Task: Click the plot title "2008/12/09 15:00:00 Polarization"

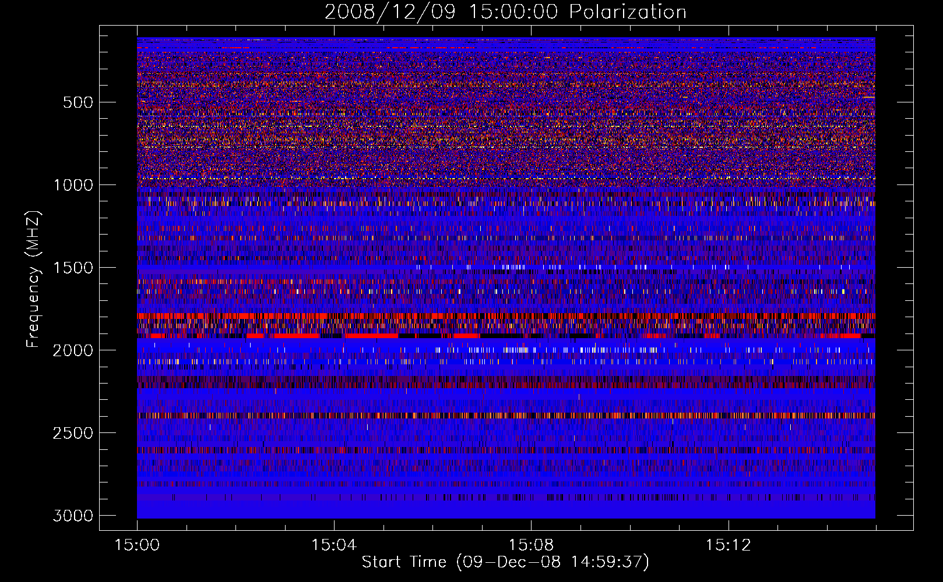Action: 505,12
